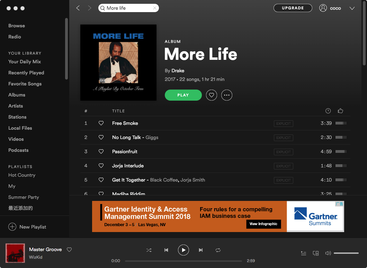Screen dimensions: 367x268
Task: Open Browse in the sidebar
Action: [x=17, y=26]
